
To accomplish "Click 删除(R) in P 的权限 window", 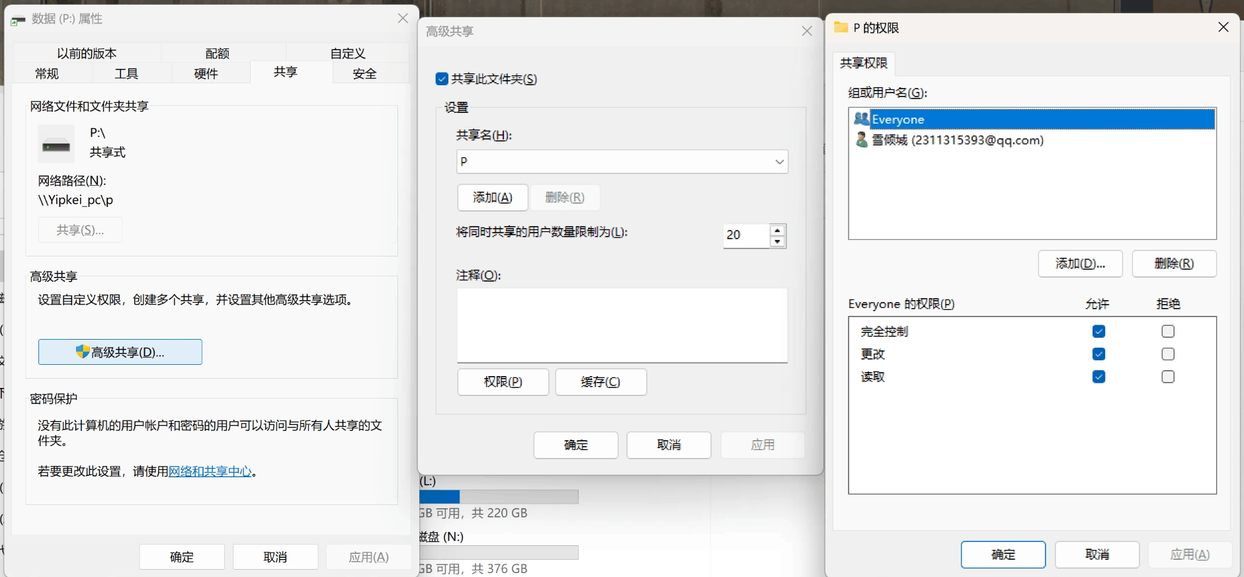I will pyautogui.click(x=1175, y=263).
